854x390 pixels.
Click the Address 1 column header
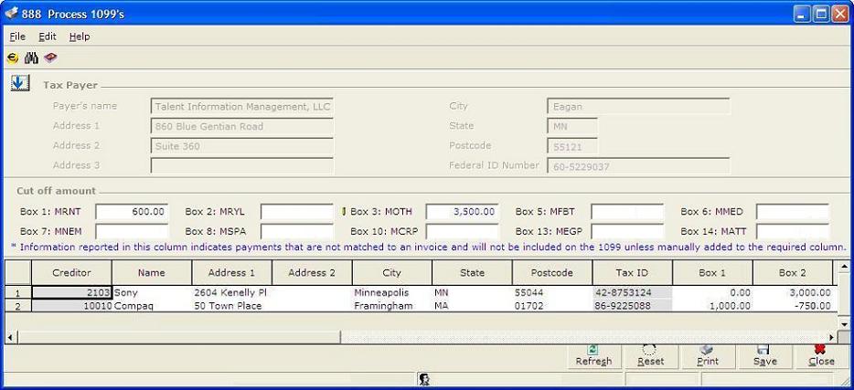[x=231, y=272]
